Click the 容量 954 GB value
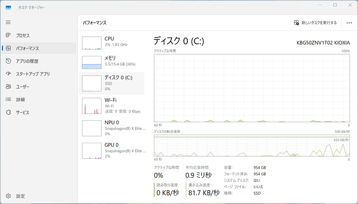Screen dimensions: 358x204 pyautogui.click(x=260, y=168)
